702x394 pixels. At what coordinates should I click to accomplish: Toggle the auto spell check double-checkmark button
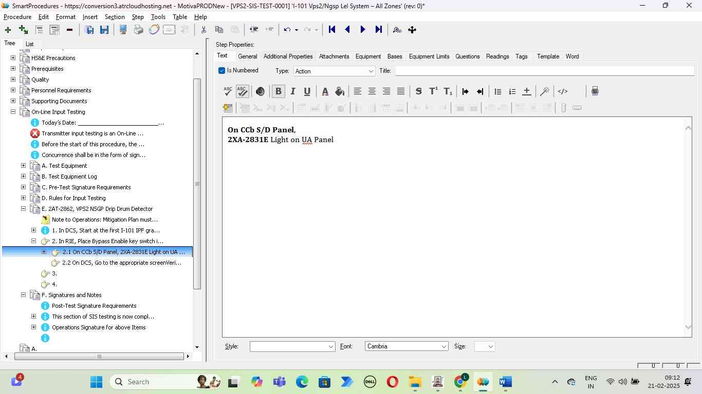coord(243,91)
